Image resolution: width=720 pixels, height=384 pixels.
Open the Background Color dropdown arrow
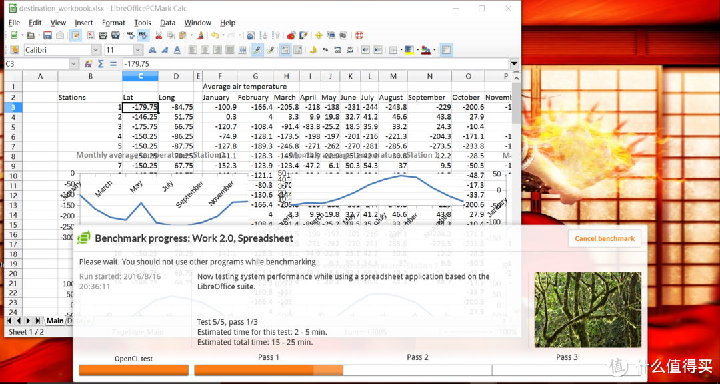[x=418, y=50]
